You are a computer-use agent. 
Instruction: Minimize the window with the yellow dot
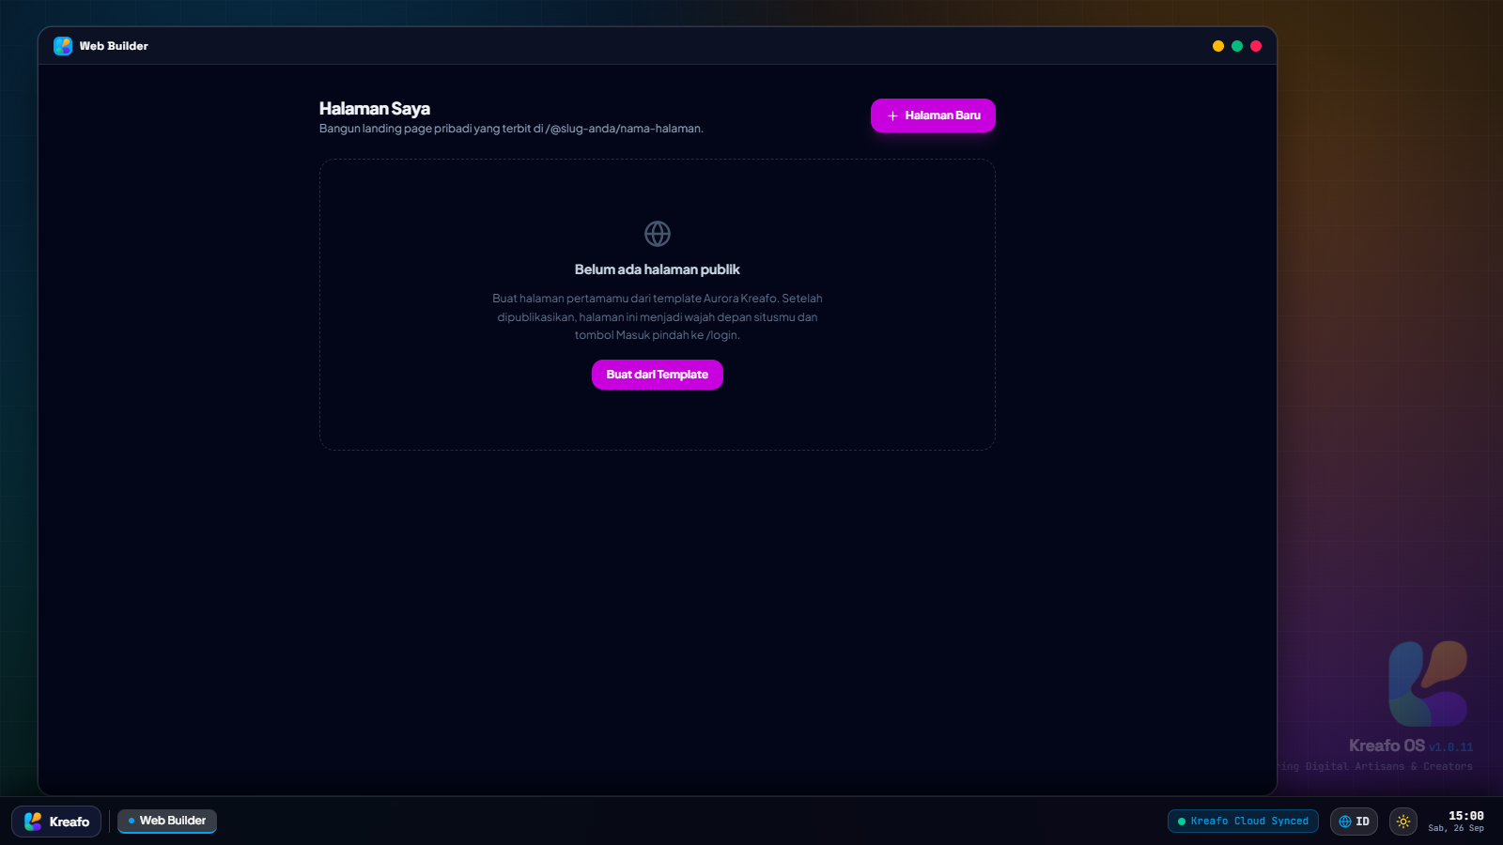(1218, 46)
